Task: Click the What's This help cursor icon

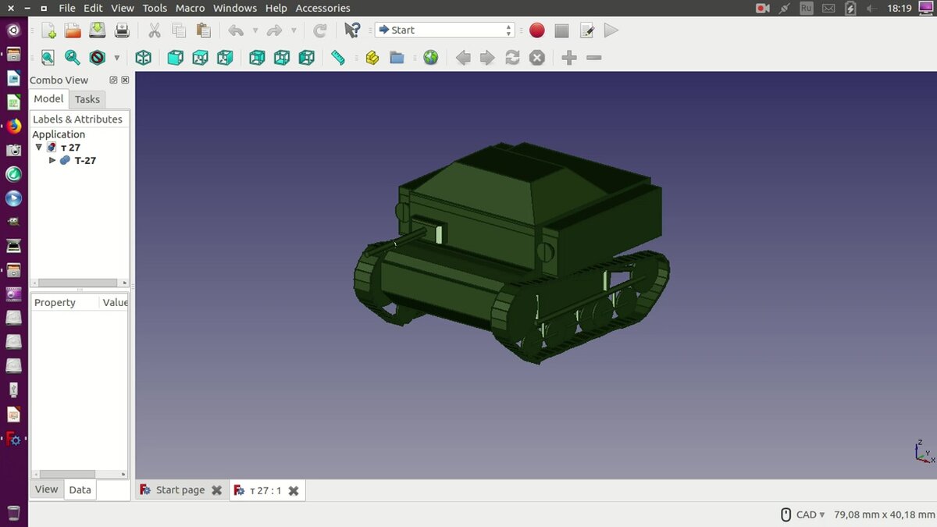Action: coord(351,30)
